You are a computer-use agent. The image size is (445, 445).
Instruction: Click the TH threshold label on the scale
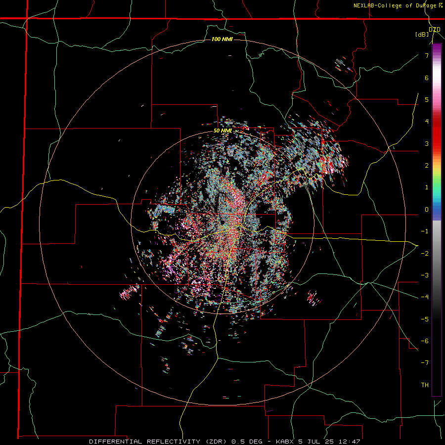[425, 385]
